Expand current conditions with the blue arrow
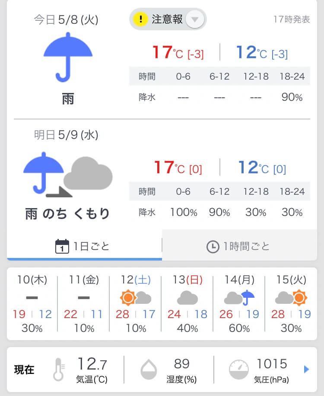The image size is (324, 396). pos(307,369)
